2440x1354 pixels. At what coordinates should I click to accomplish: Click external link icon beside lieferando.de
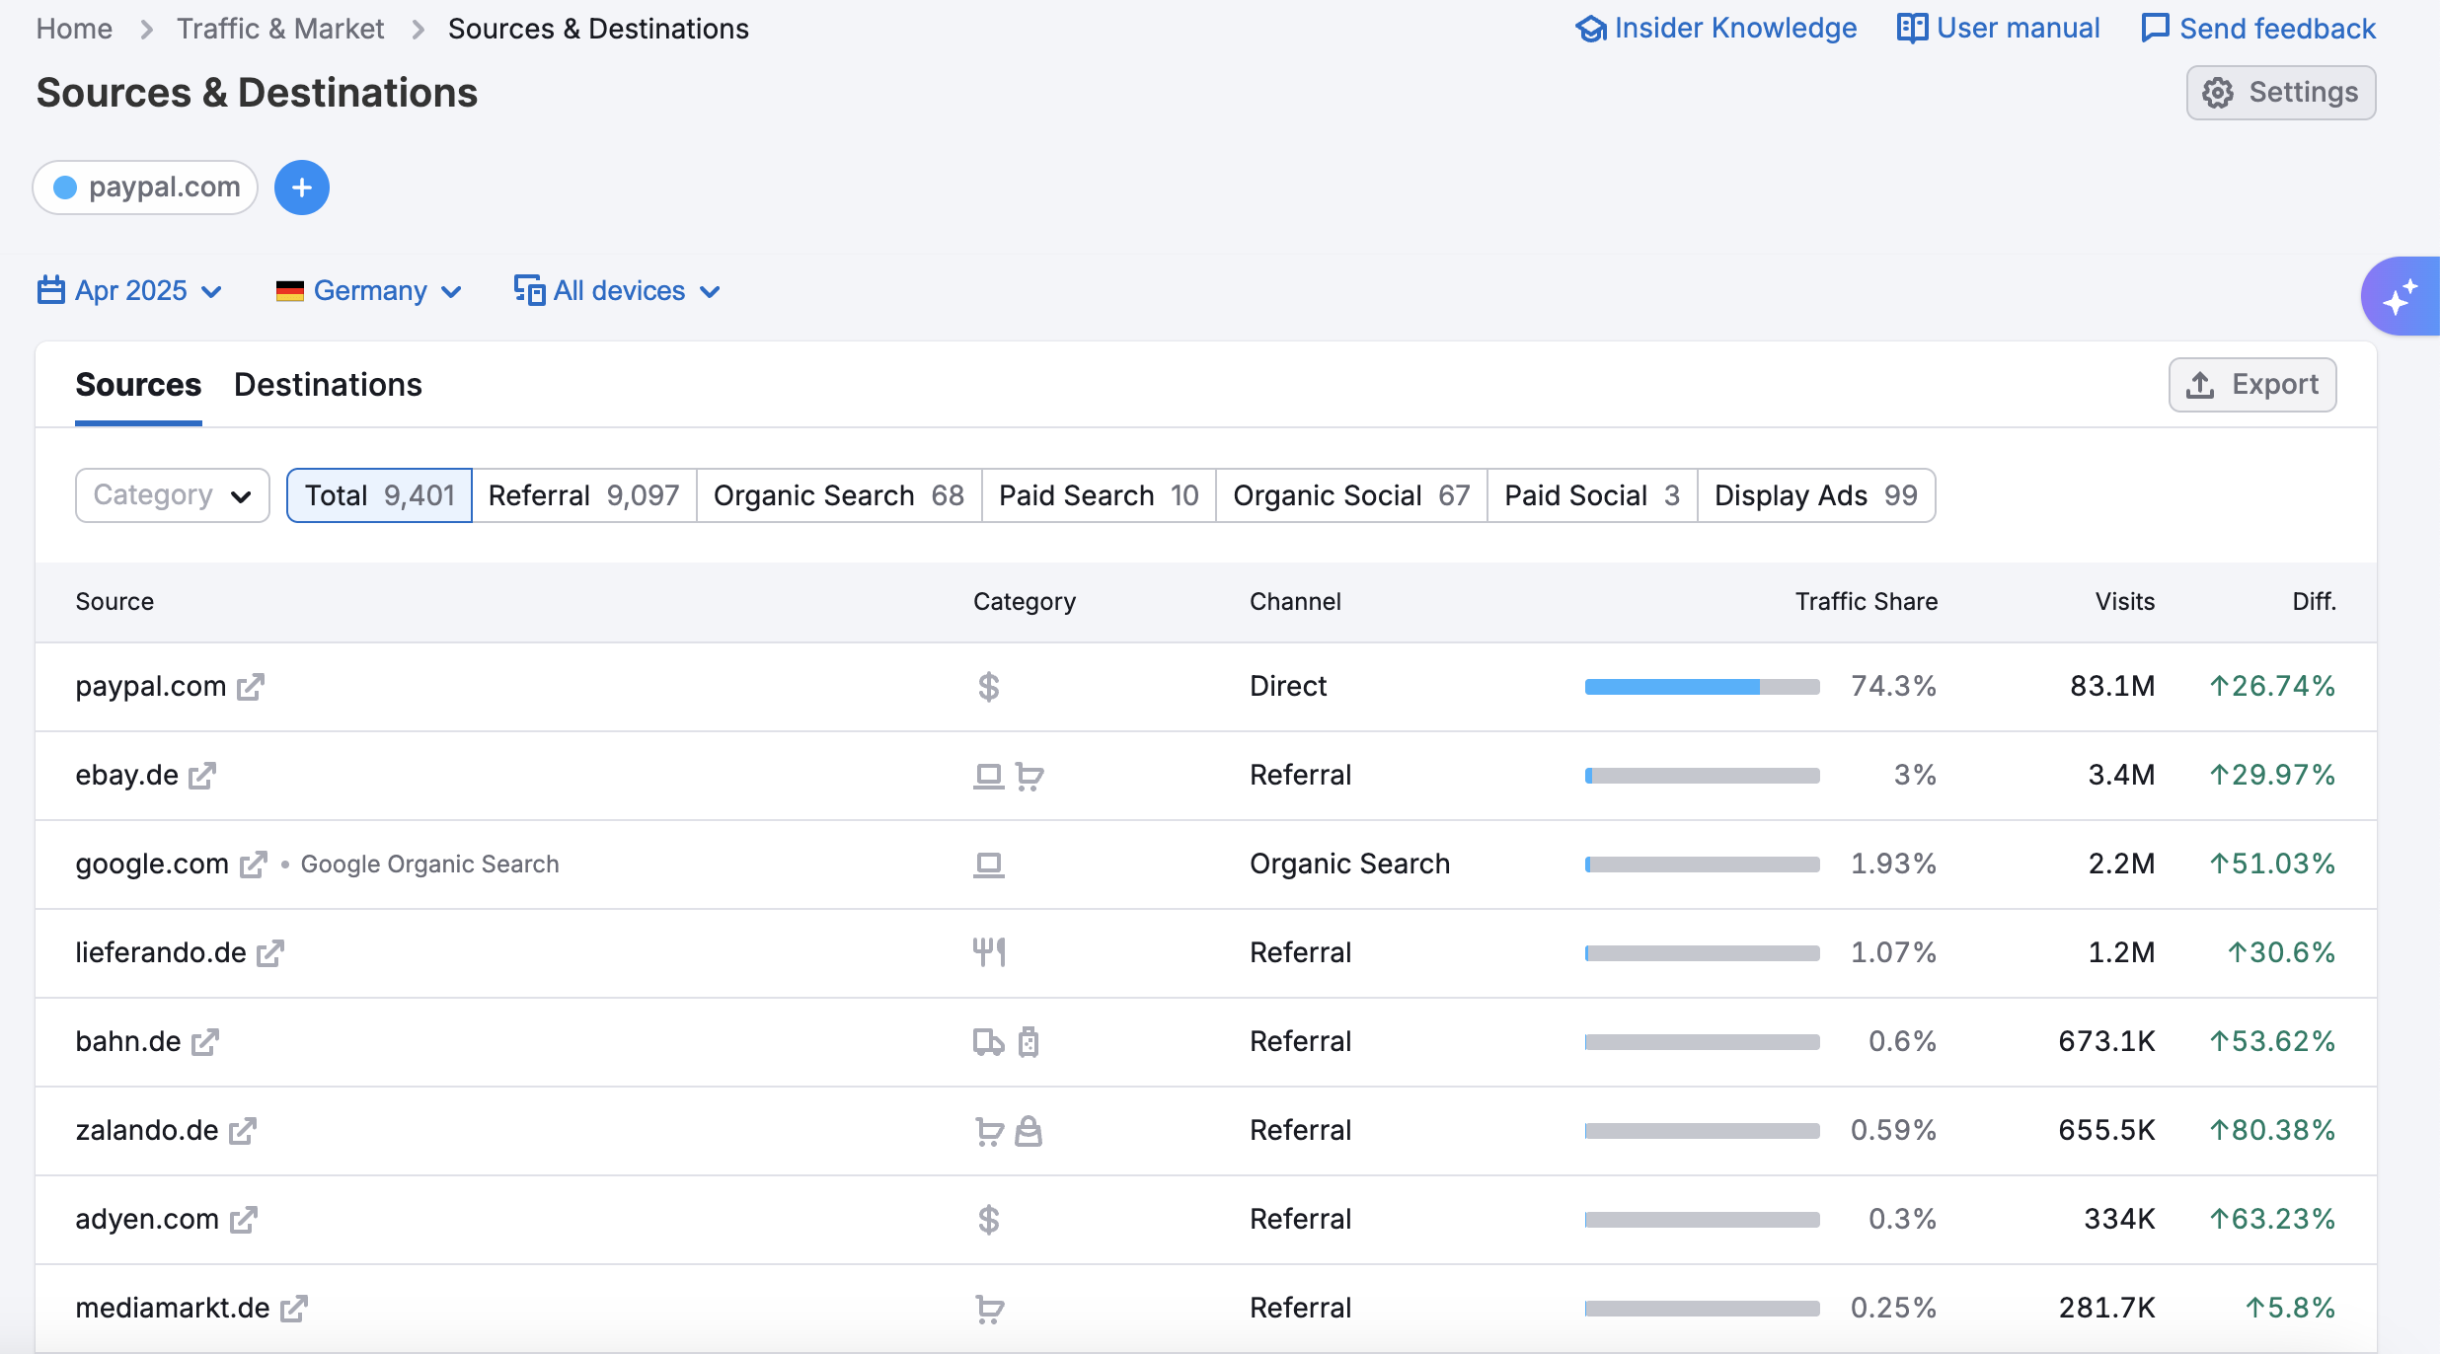pyautogui.click(x=270, y=953)
